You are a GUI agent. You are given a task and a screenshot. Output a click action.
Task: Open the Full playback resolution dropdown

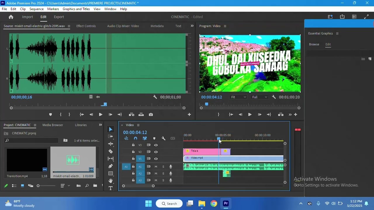coord(259,97)
